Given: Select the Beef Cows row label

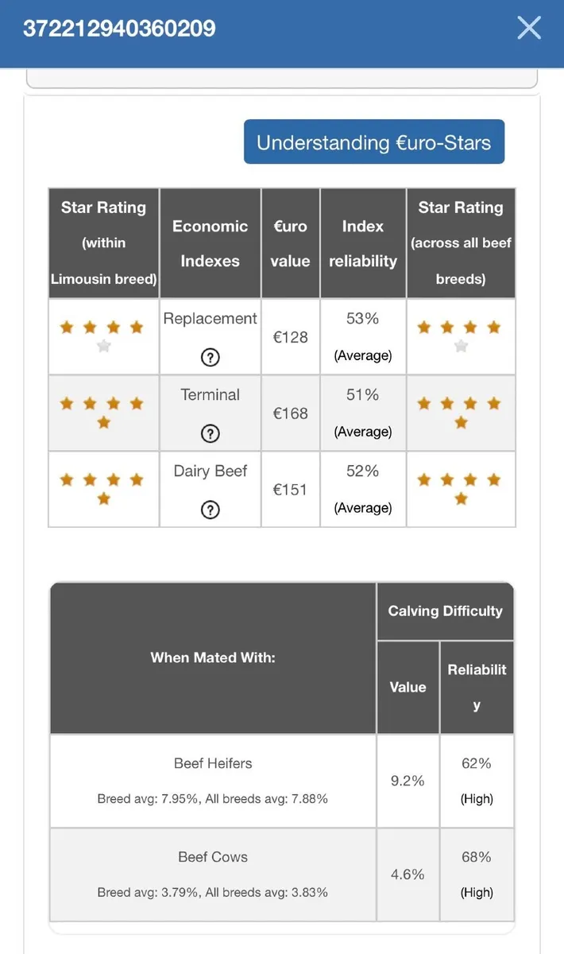Looking at the screenshot, I should tap(213, 857).
